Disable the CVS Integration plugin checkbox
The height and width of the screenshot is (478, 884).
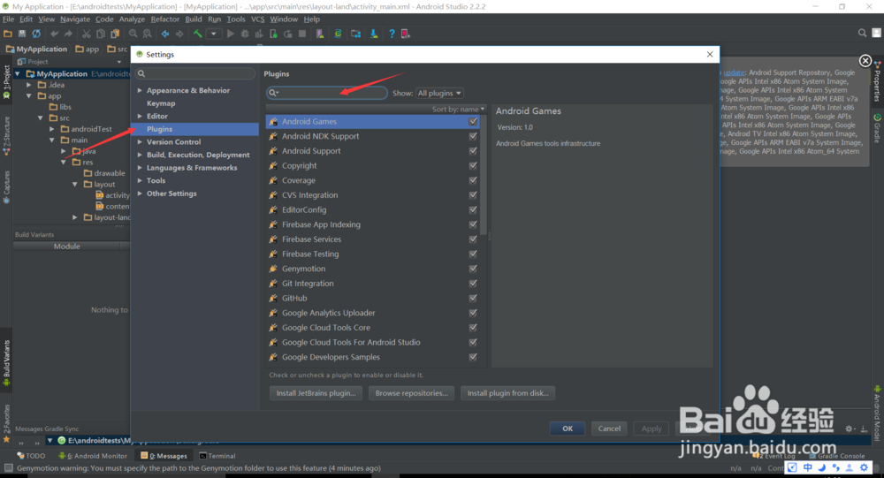click(x=473, y=195)
